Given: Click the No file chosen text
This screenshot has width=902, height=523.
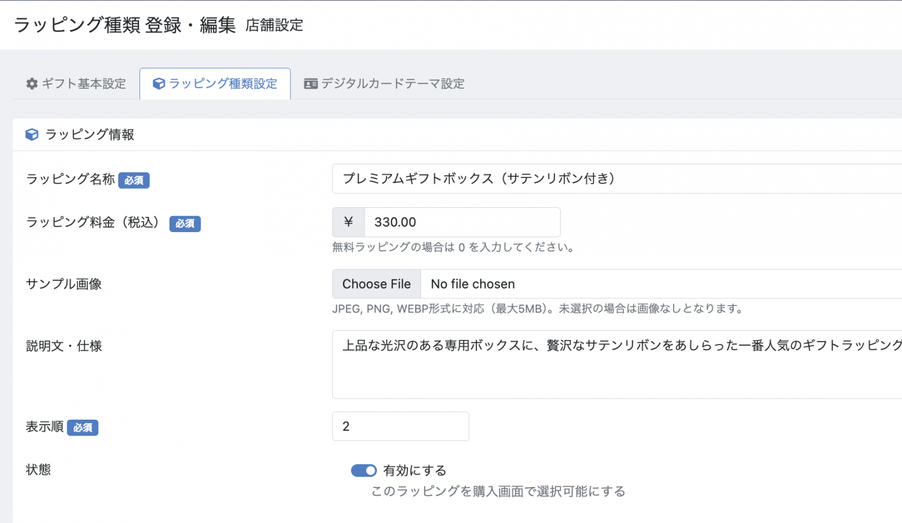Looking at the screenshot, I should pos(473,284).
